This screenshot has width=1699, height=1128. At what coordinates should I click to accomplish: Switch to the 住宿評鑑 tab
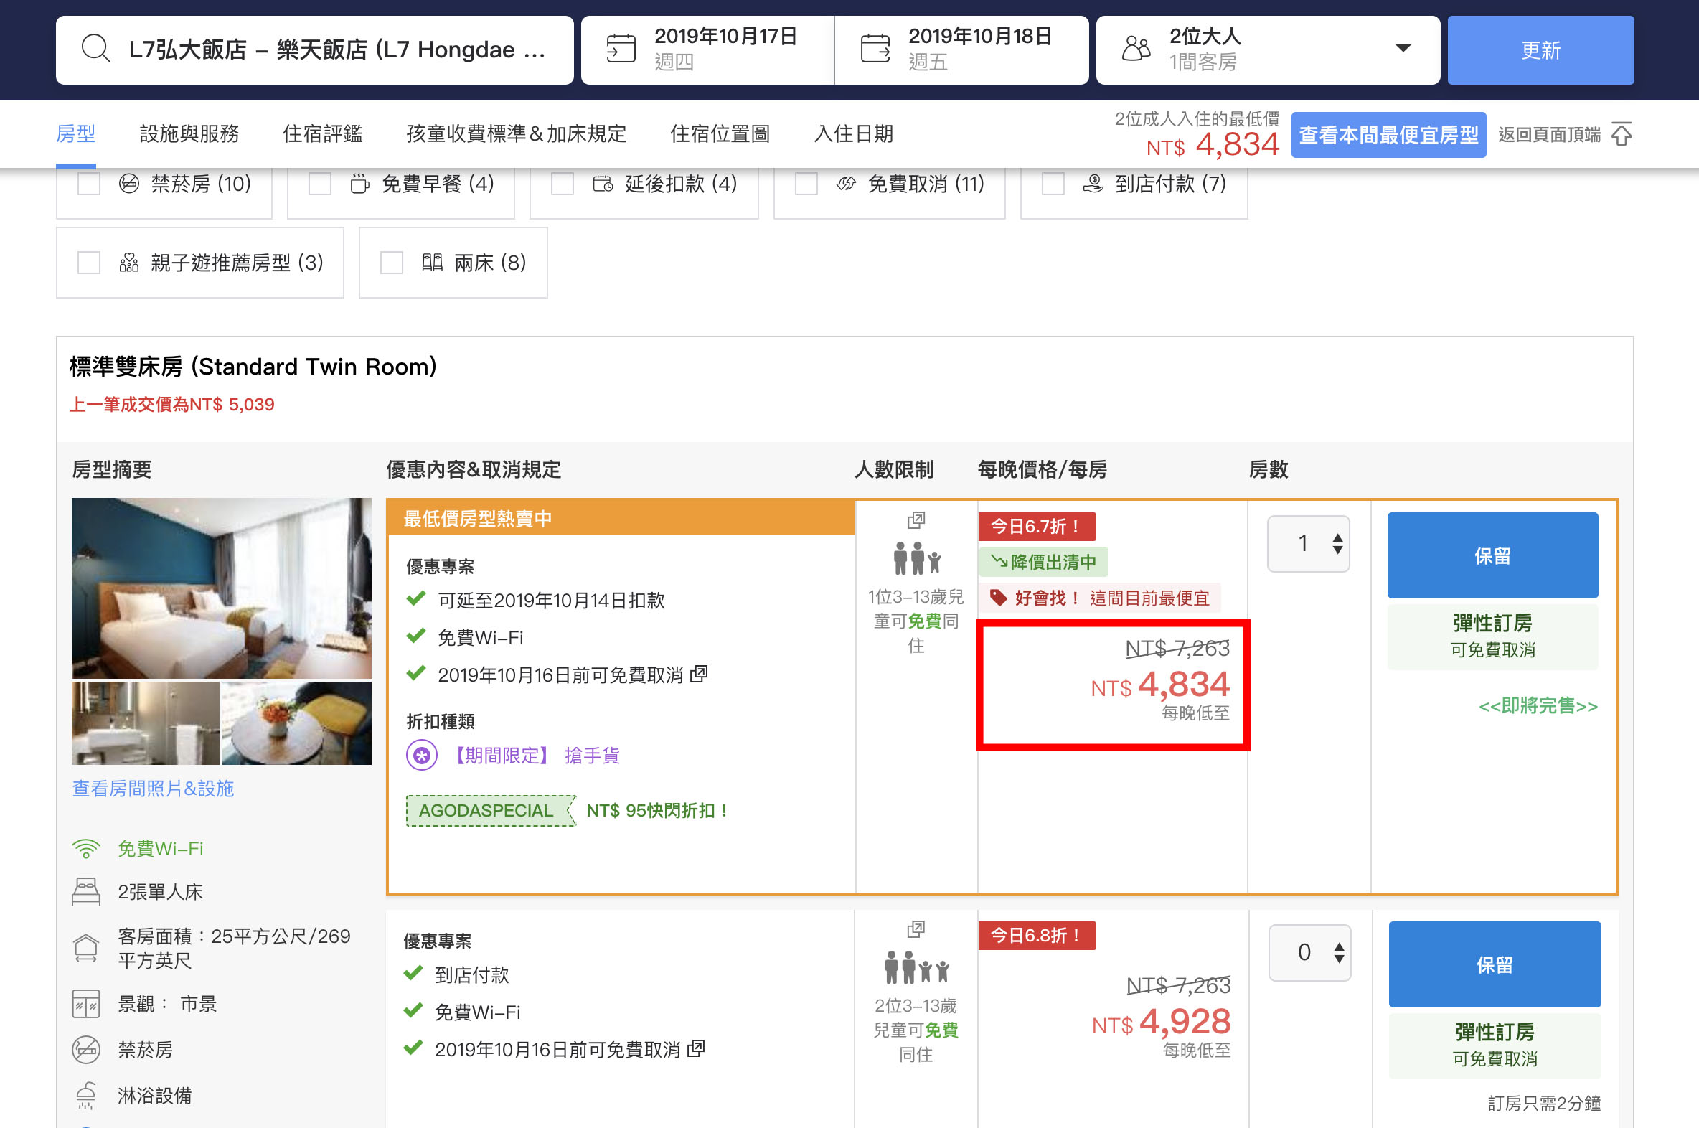(x=322, y=133)
